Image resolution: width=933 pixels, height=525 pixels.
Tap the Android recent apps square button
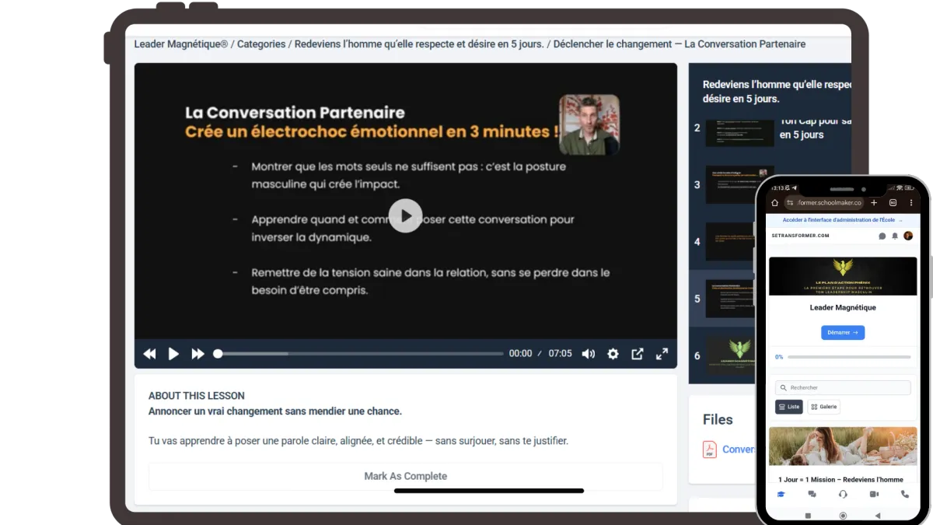pyautogui.click(x=808, y=516)
